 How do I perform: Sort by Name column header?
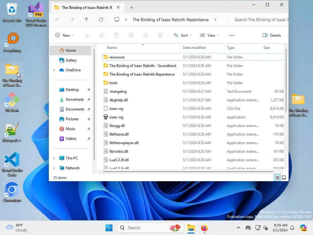coord(141,48)
